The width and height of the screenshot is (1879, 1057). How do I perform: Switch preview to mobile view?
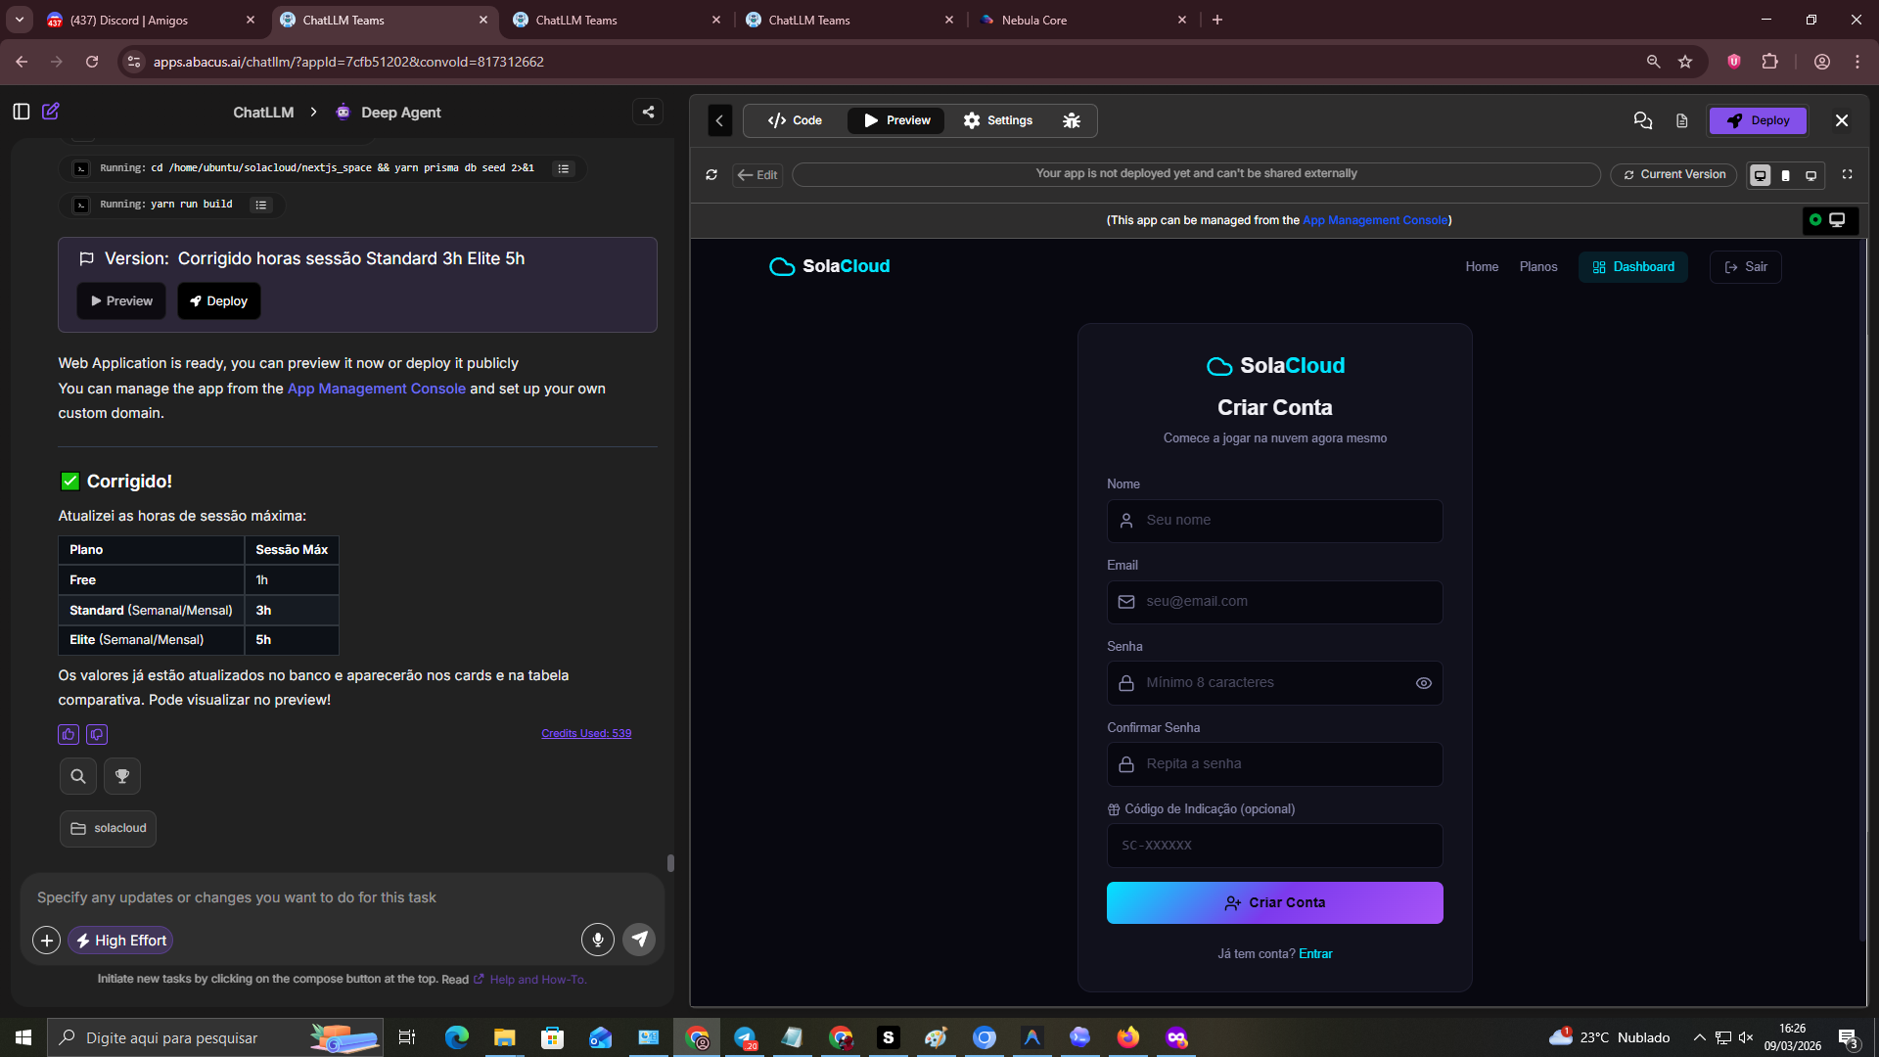(1786, 175)
